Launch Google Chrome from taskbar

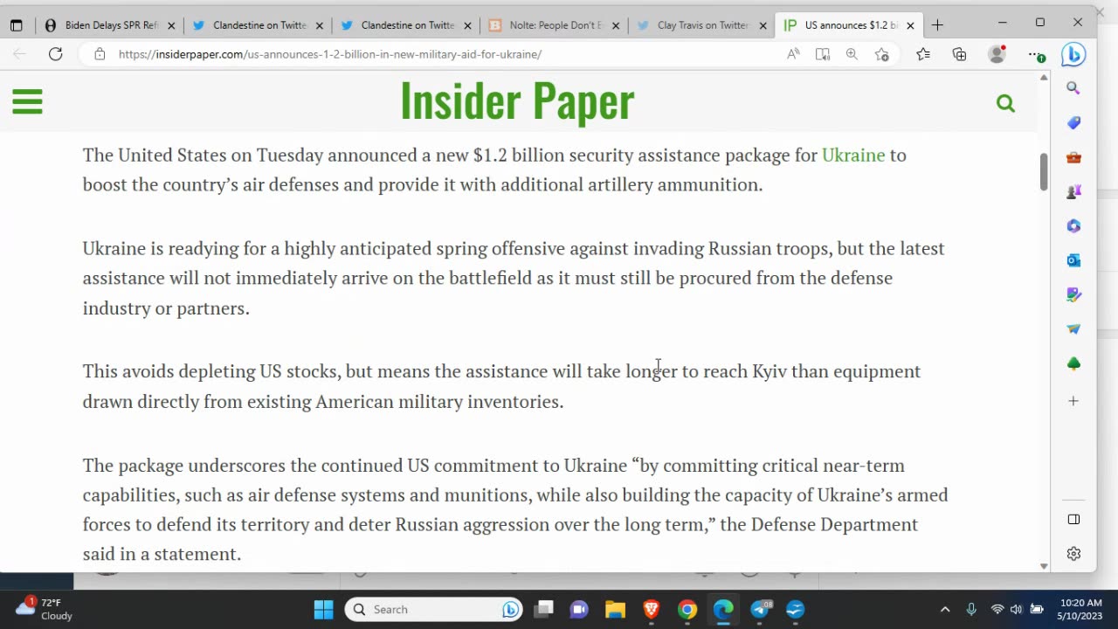click(687, 609)
